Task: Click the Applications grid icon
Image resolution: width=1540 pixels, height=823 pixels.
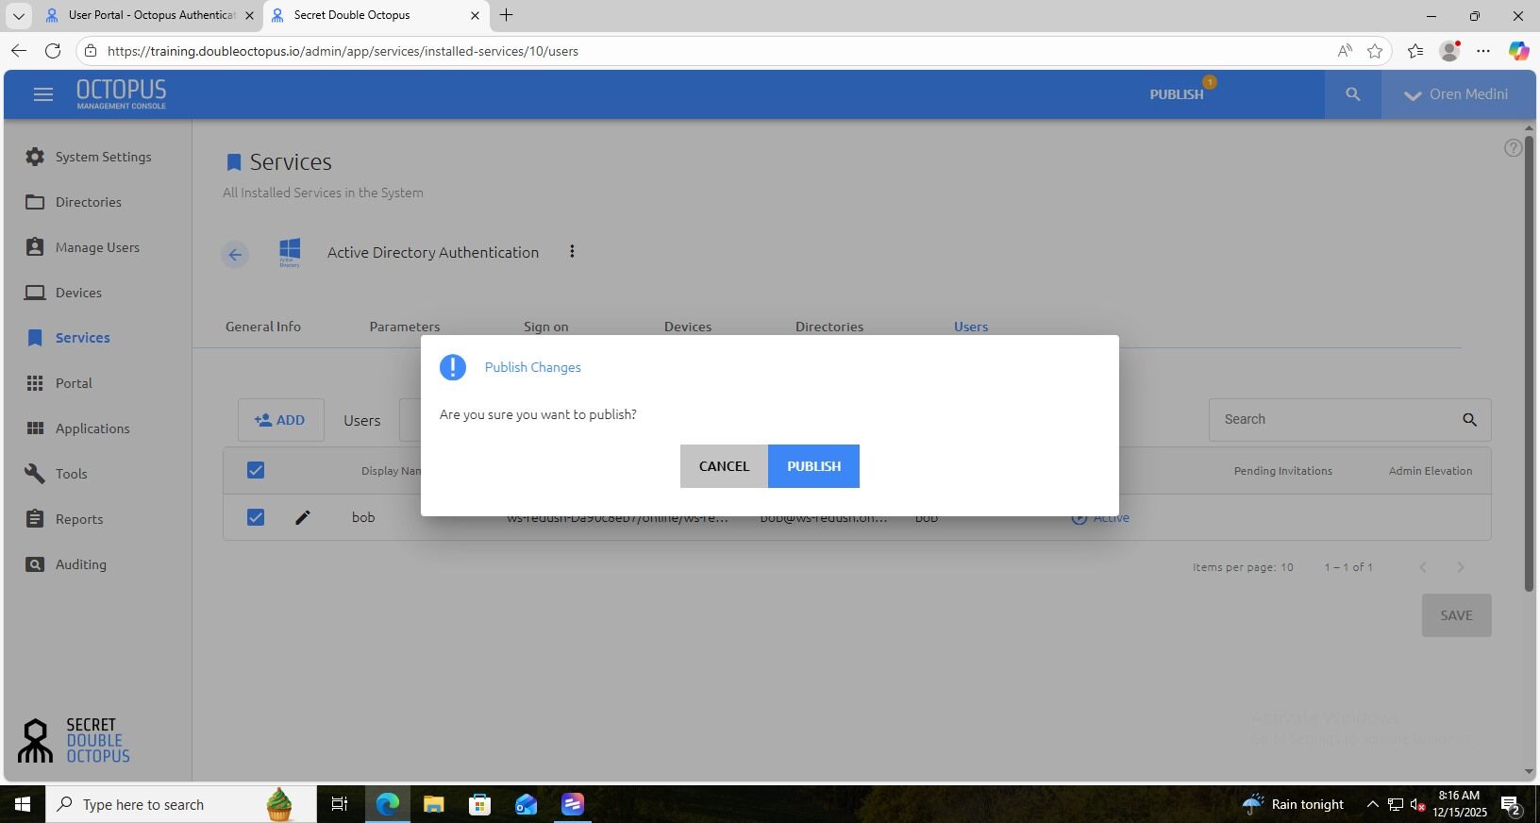Action: coord(35,428)
